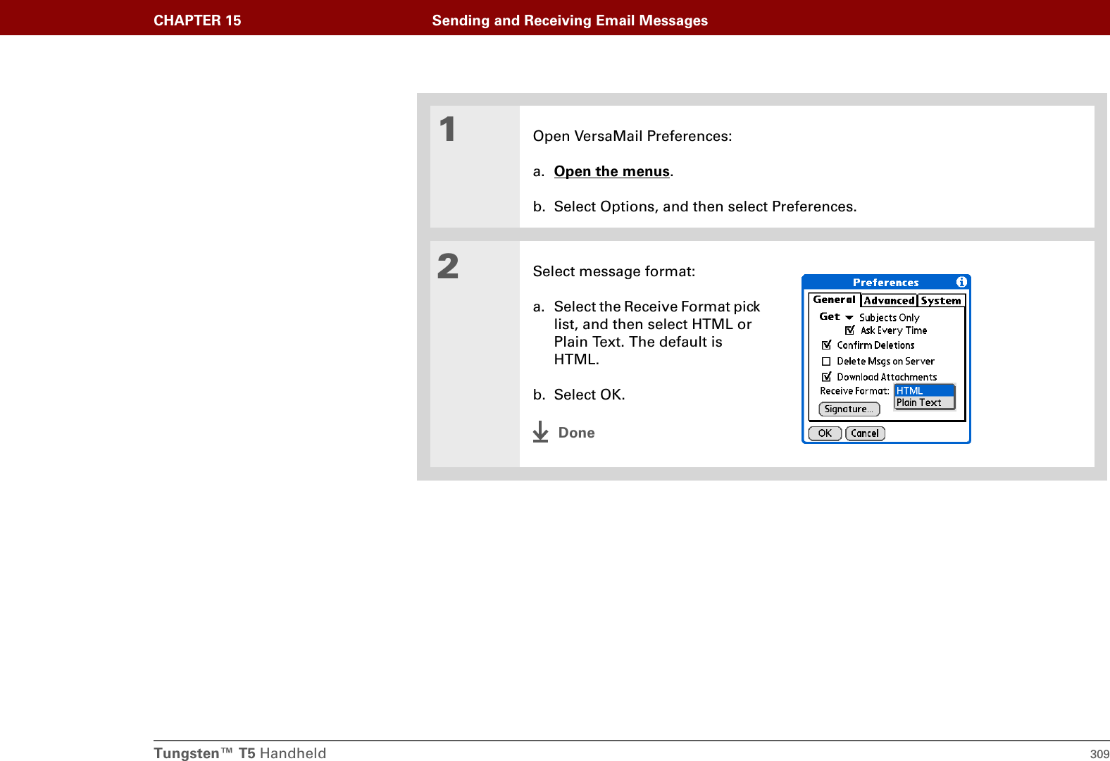
Task: Click the info icon in Preferences title bar
Action: pyautogui.click(x=961, y=282)
